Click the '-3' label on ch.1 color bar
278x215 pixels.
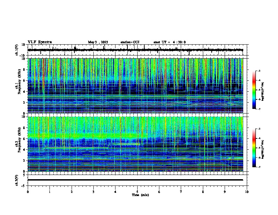(x=259, y=71)
